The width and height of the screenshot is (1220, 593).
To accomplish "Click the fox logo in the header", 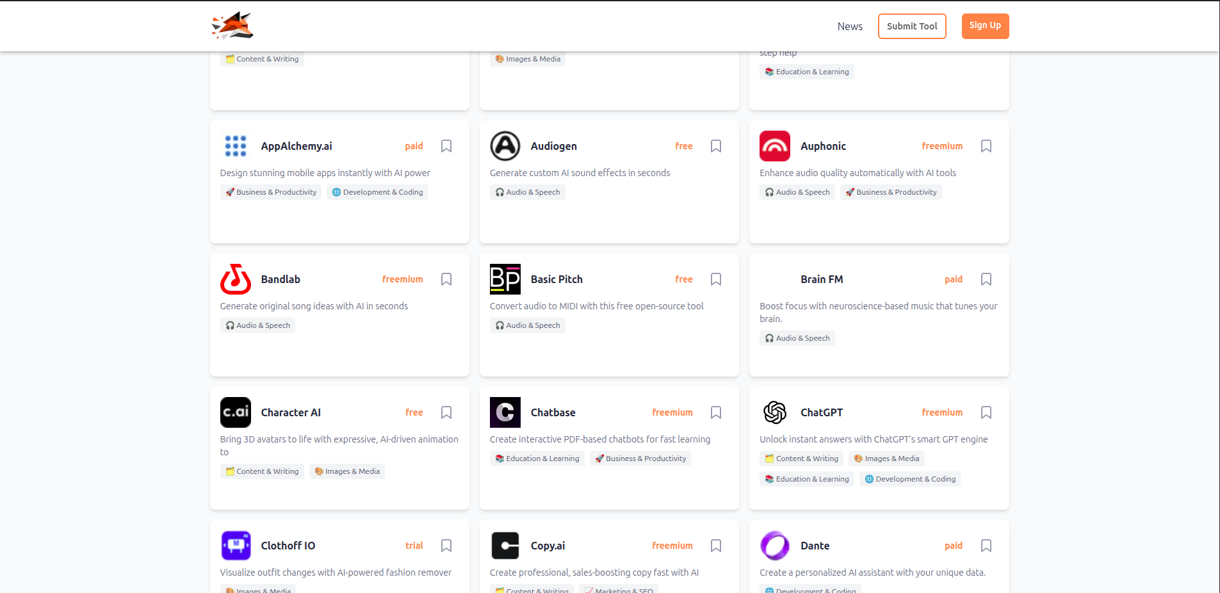I will tap(232, 26).
